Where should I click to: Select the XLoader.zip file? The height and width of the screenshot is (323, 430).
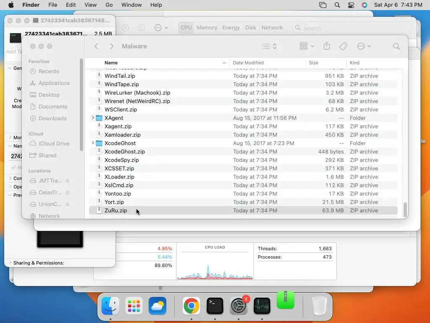[x=243, y=177]
